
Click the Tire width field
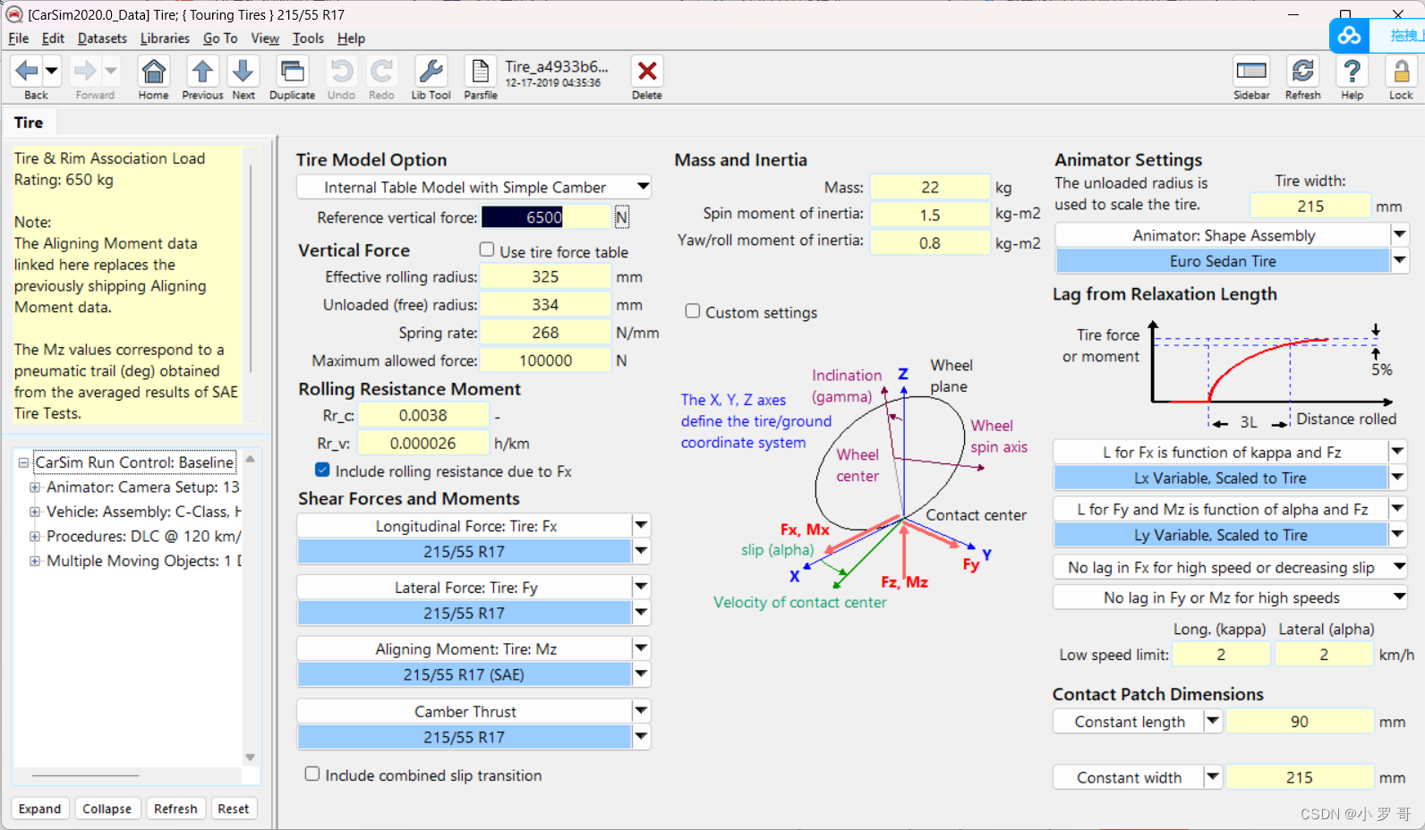tap(1310, 206)
